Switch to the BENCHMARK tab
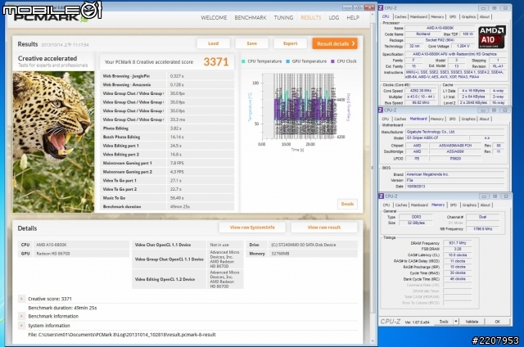Viewport: 524px width, 347px height. (x=251, y=18)
